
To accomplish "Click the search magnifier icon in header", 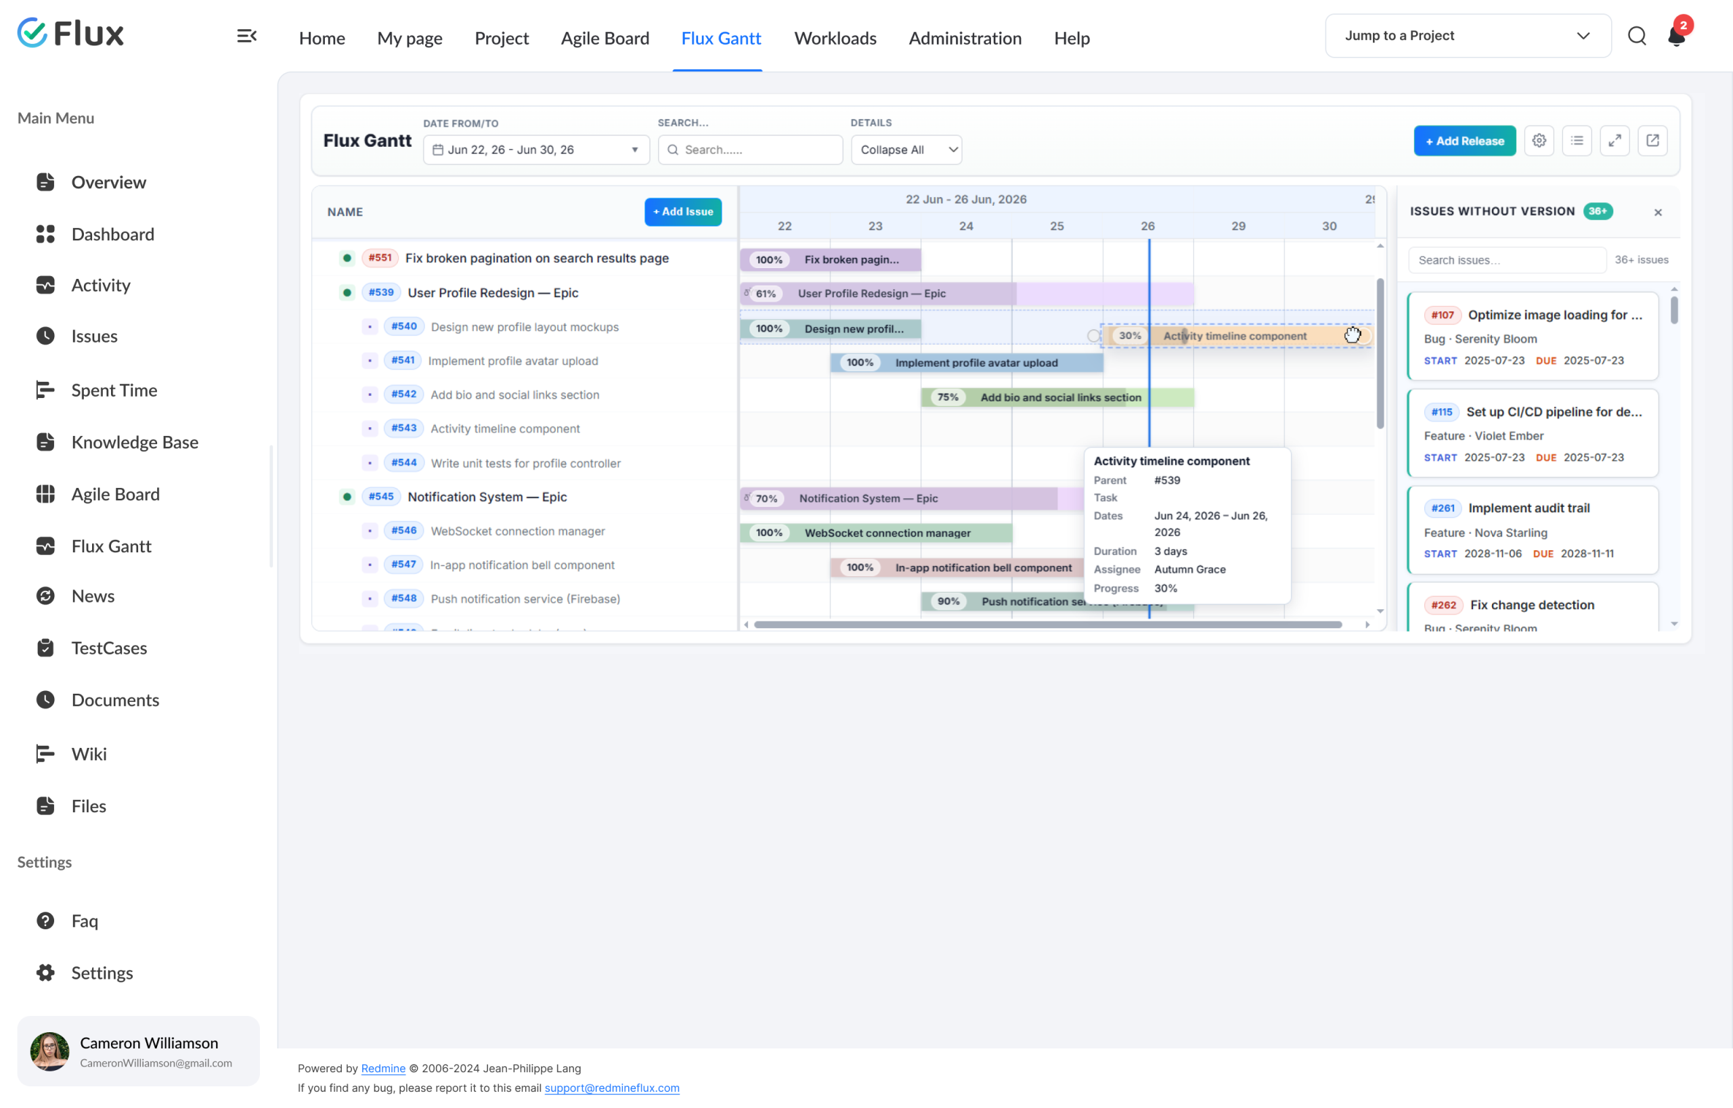I will tap(1637, 36).
